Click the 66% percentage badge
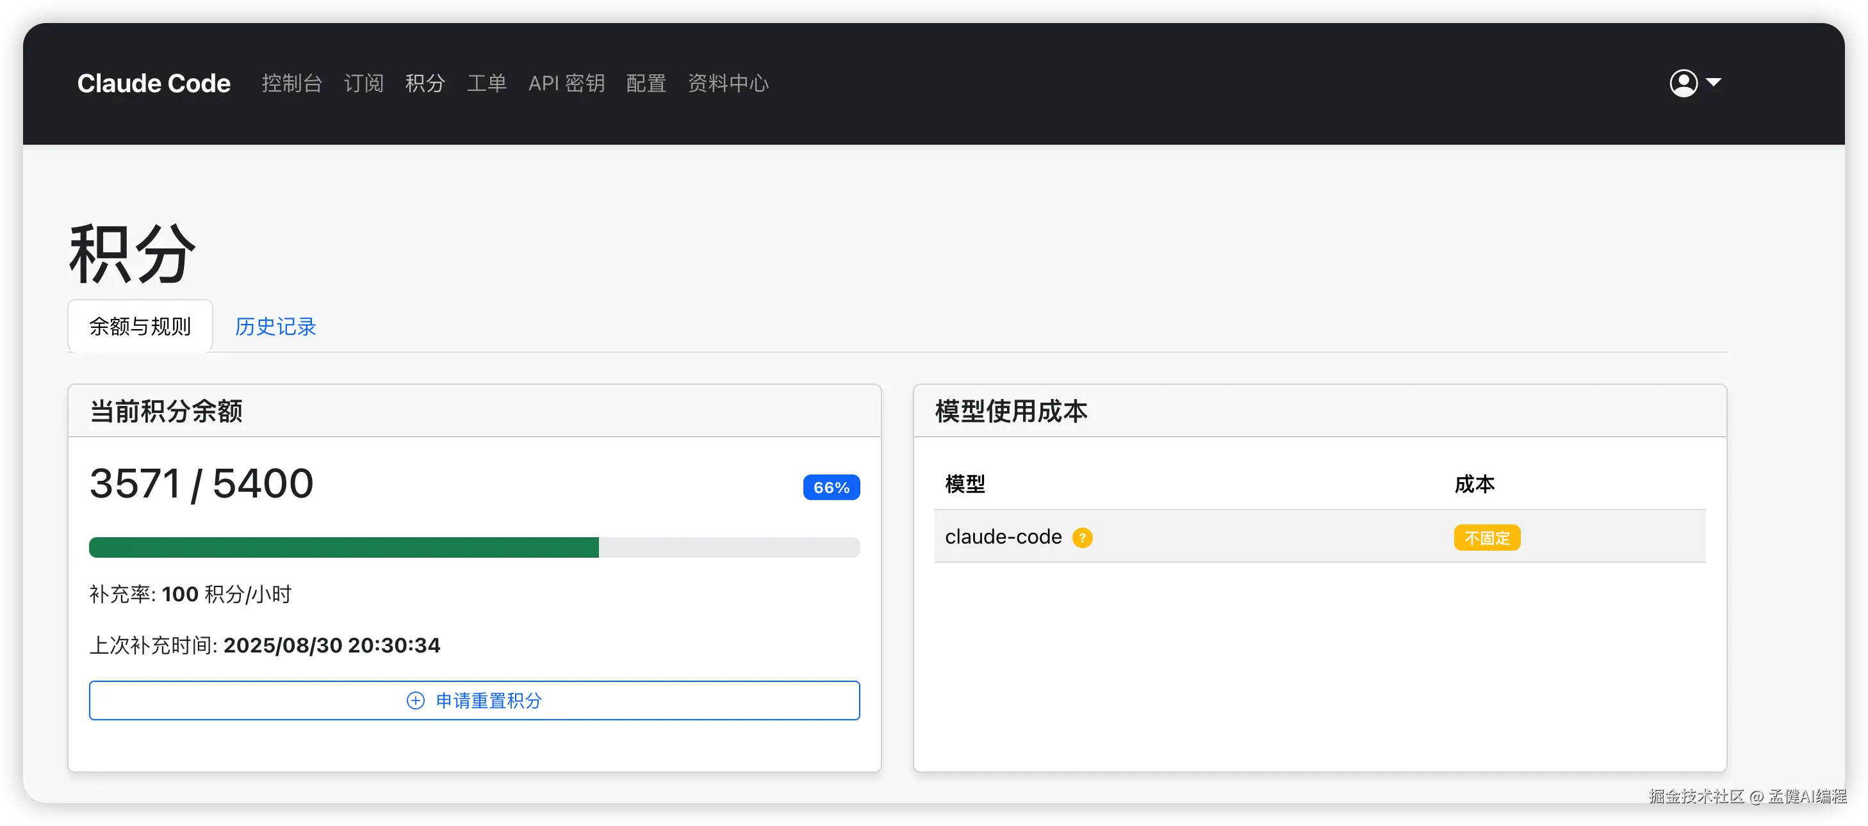The height and width of the screenshot is (826, 1868). pyautogui.click(x=831, y=488)
